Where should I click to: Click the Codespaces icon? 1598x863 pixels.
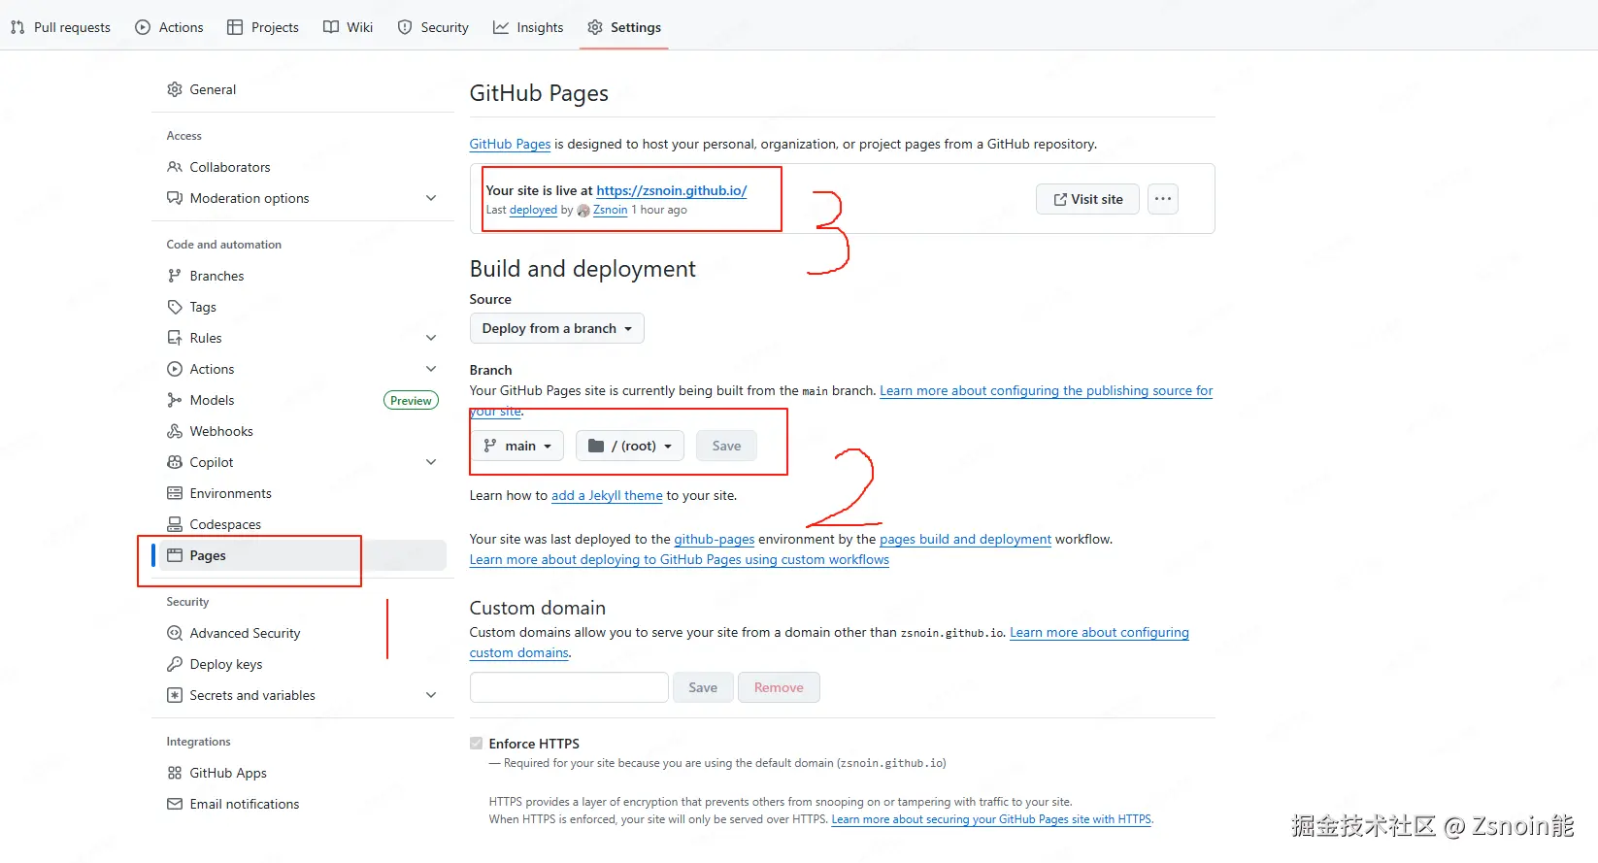tap(175, 524)
